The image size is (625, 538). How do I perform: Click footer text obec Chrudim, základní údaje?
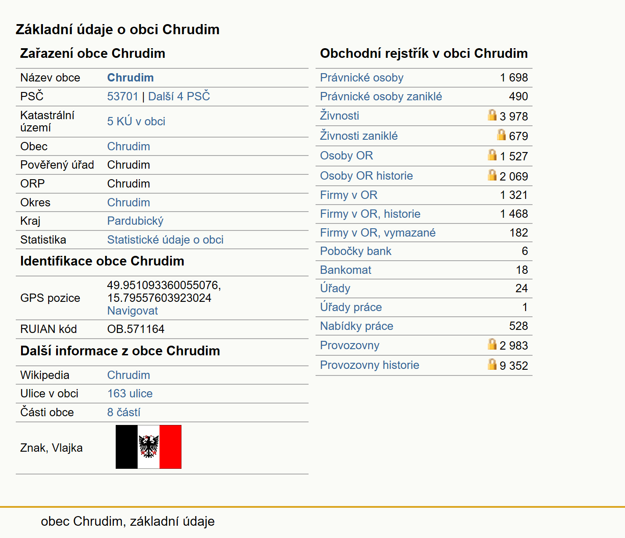[128, 521]
